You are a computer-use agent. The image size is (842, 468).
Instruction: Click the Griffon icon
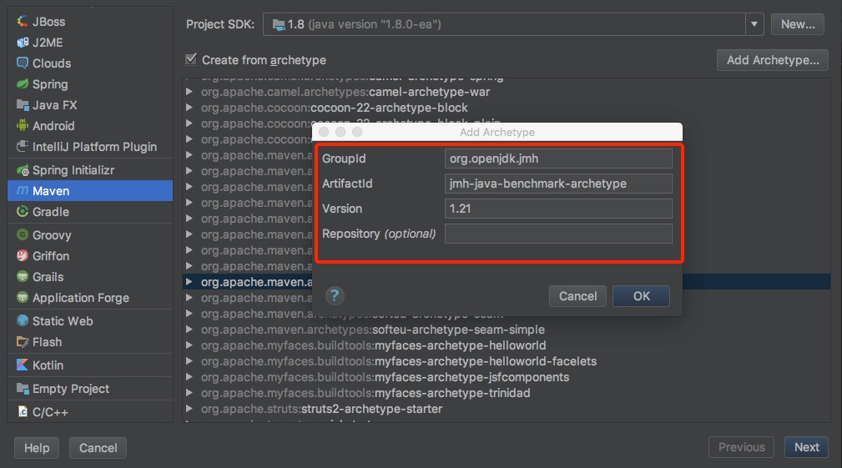coord(22,256)
